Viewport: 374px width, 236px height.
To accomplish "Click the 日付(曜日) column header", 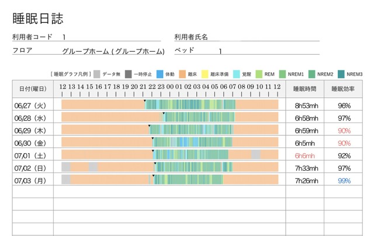I will (x=33, y=89).
